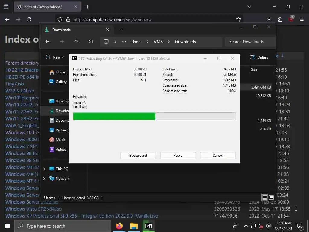Screen dimensions: 309x232
Task: Open the Windows Start menu
Action: 7,226
